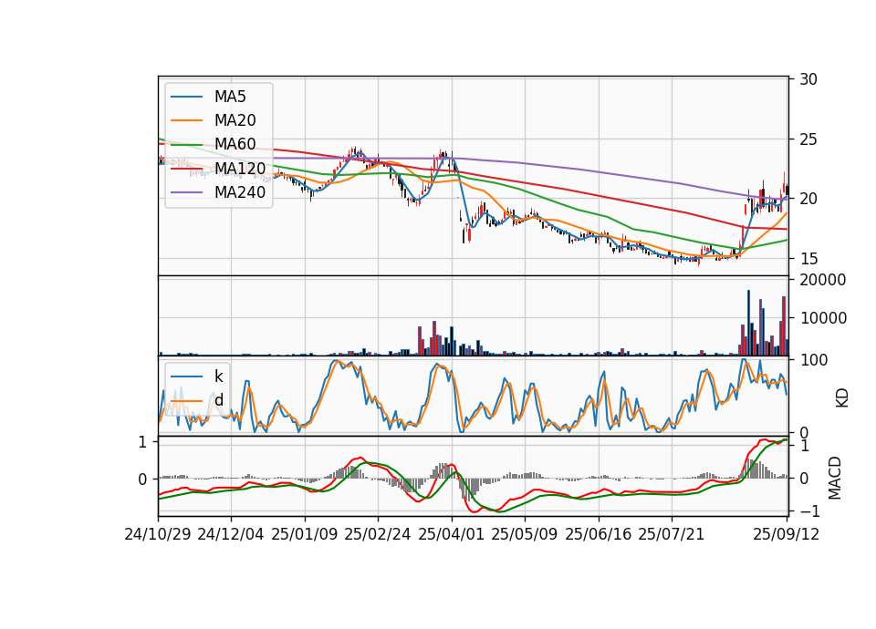Click the d legend label in KD panel
Image resolution: width=876 pixels, height=629 pixels.
point(218,400)
